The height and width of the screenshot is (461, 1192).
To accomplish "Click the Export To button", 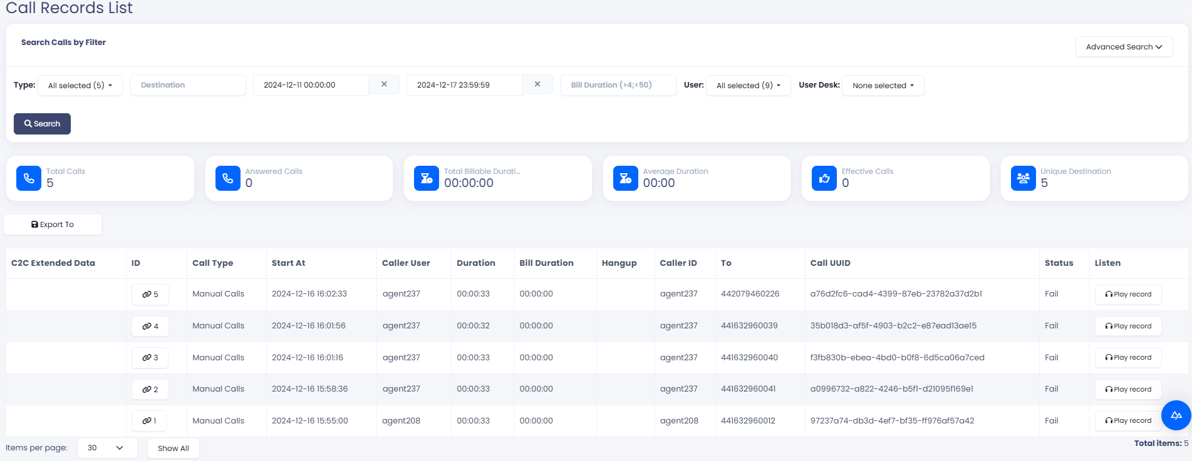I will click(53, 225).
